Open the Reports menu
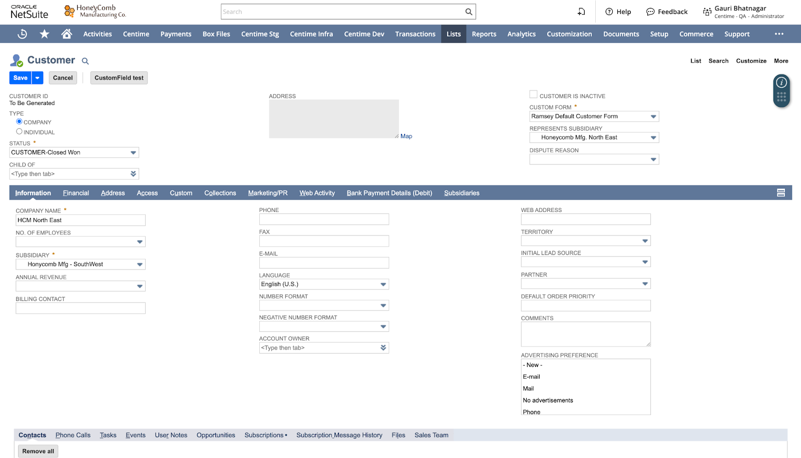801x458 pixels. pyautogui.click(x=484, y=34)
